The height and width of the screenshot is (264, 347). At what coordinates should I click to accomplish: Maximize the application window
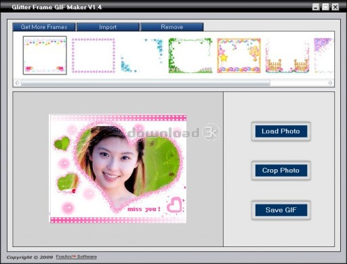click(x=325, y=7)
